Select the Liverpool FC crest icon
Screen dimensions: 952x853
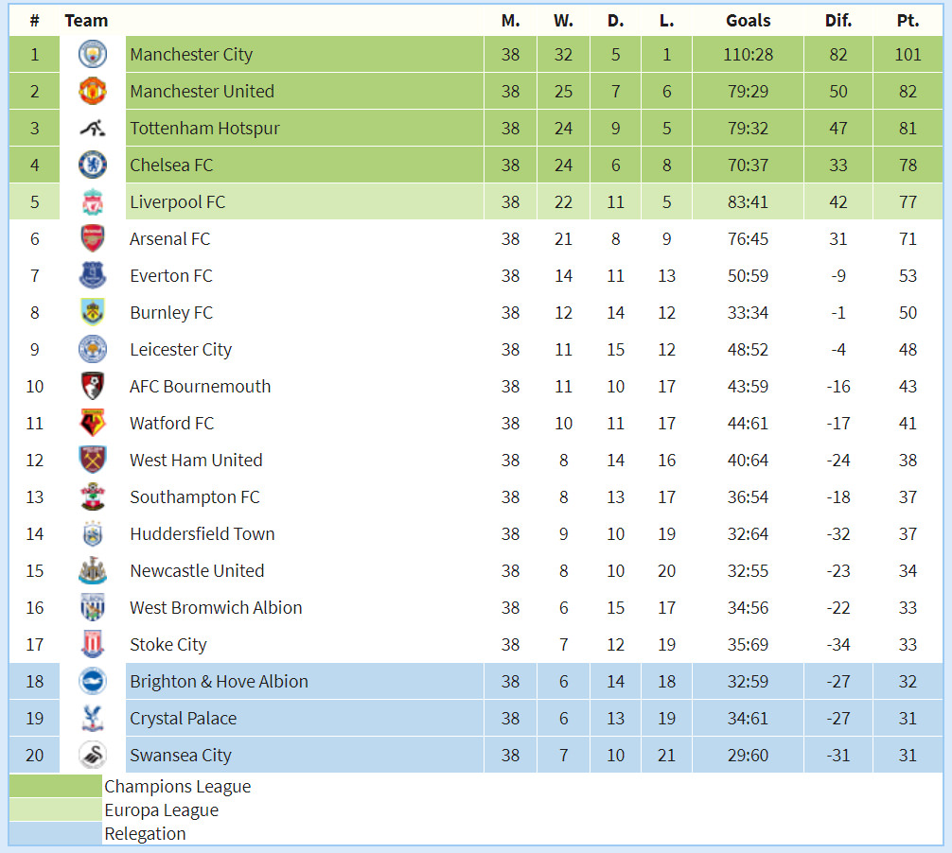93,202
